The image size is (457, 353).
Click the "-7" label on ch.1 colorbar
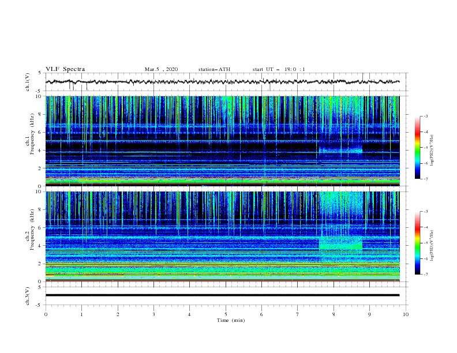pyautogui.click(x=426, y=179)
